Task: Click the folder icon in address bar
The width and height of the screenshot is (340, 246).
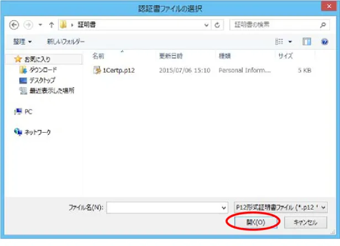Action: [x=64, y=25]
